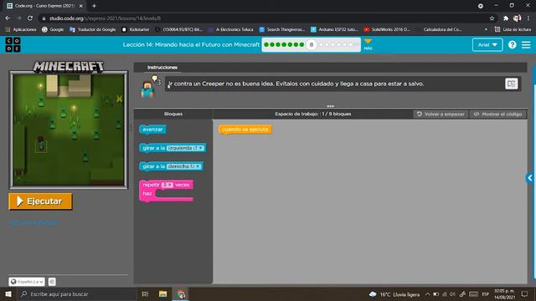The height and width of the screenshot is (301, 536).
Task: Open the weather widget 16°C Lluvia ligera
Action: pos(394,294)
